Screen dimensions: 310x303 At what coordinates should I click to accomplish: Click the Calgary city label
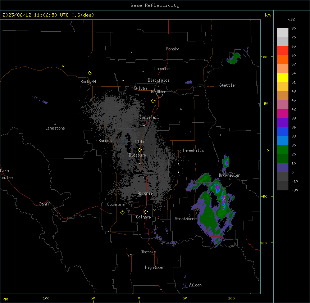point(144,217)
